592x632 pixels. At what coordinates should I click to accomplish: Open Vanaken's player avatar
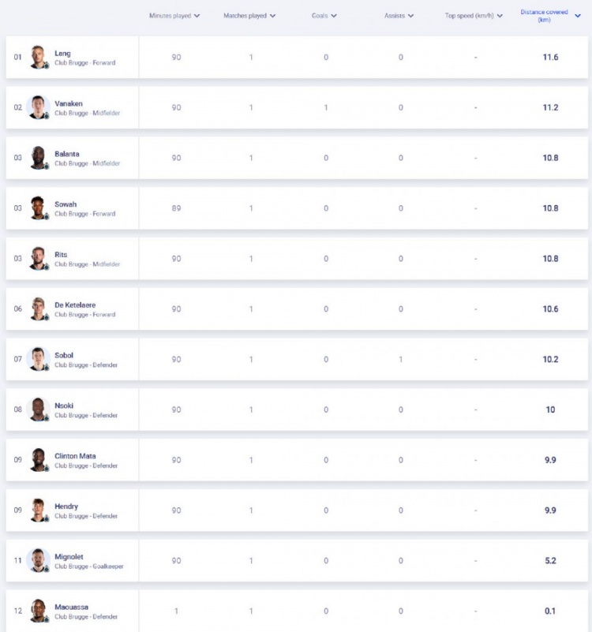coord(39,107)
